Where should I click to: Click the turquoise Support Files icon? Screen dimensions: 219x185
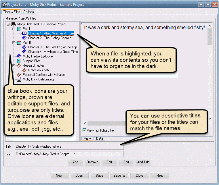[19, 61]
